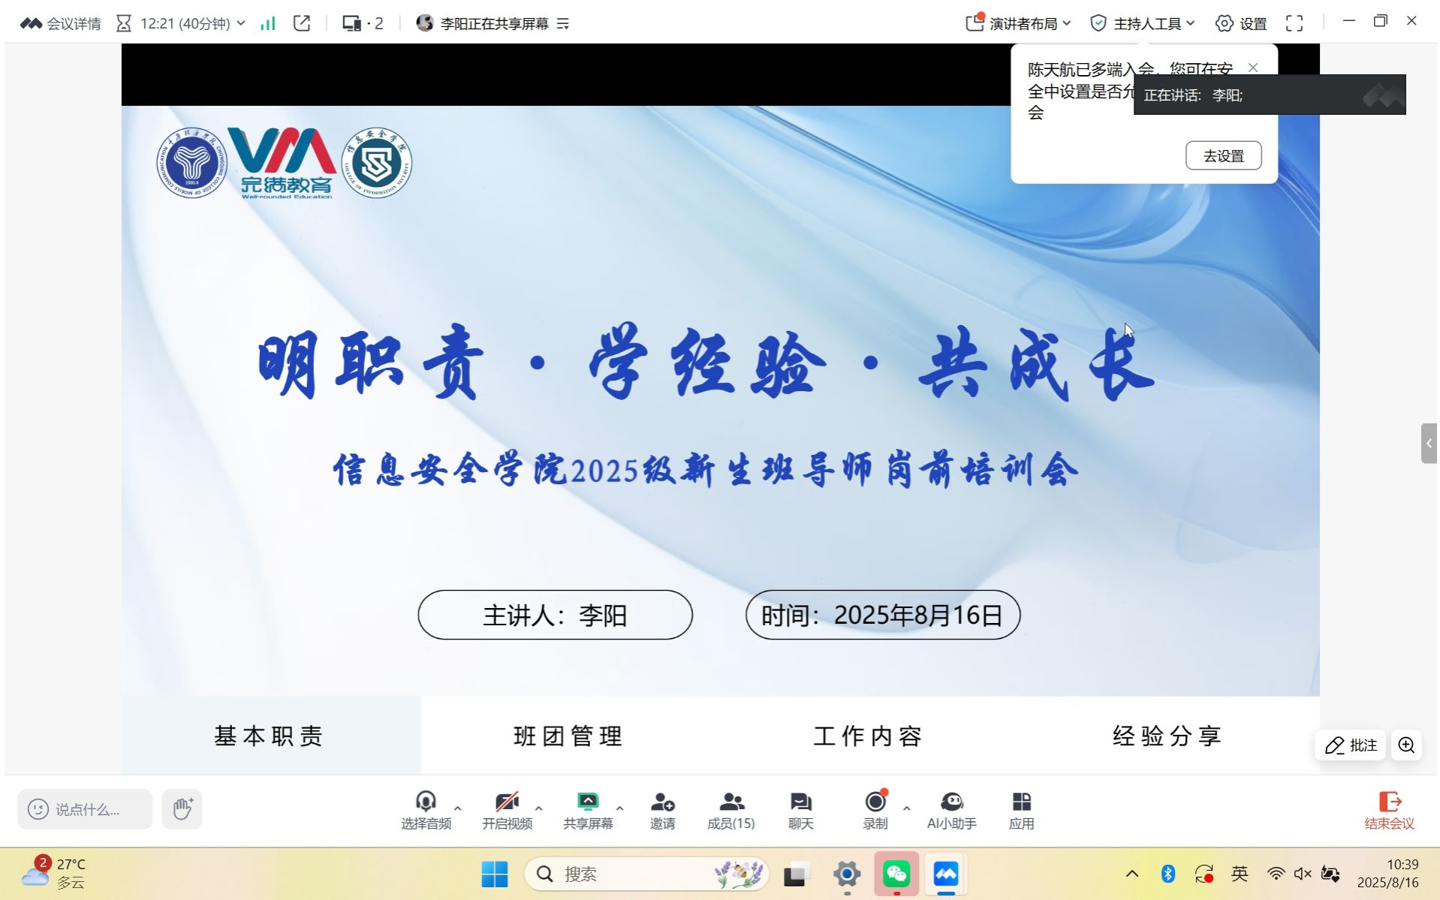
Task: Open WeChat from the Windows taskbar
Action: (896, 874)
